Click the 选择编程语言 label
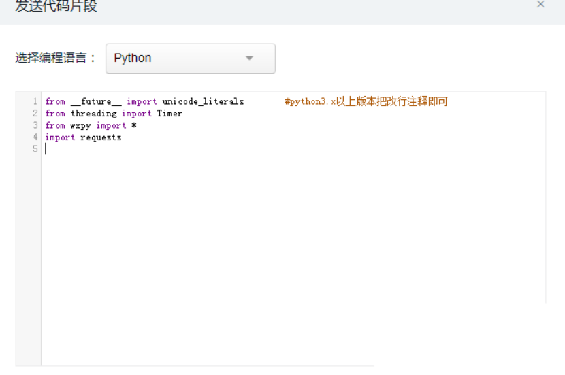The width and height of the screenshot is (565, 375). tap(56, 58)
